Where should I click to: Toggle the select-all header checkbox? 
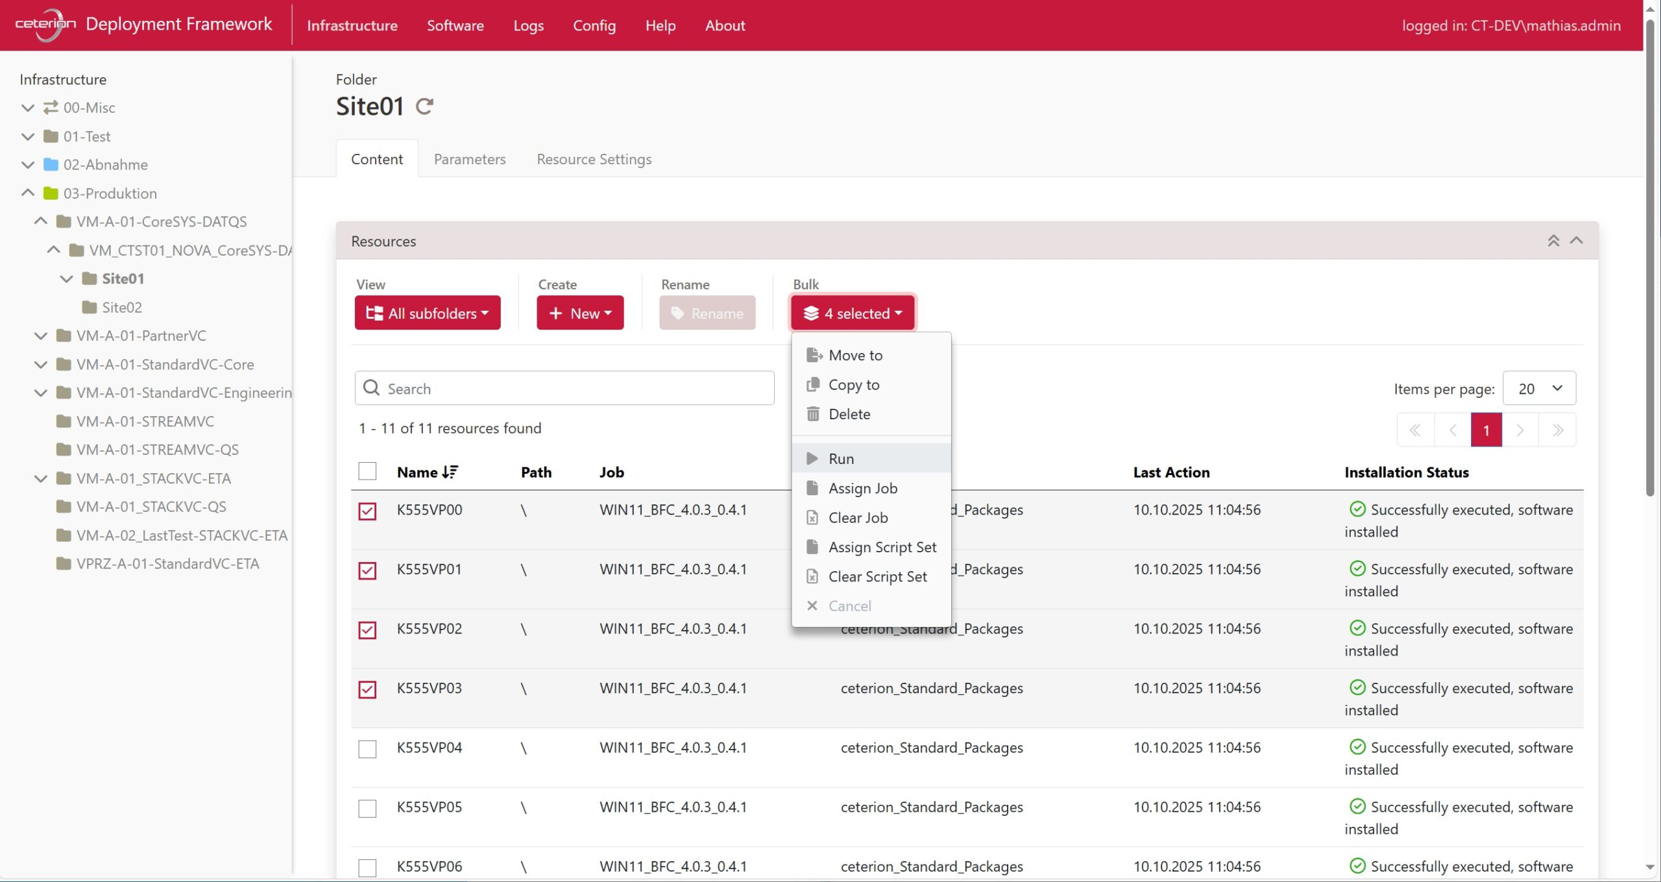(367, 471)
